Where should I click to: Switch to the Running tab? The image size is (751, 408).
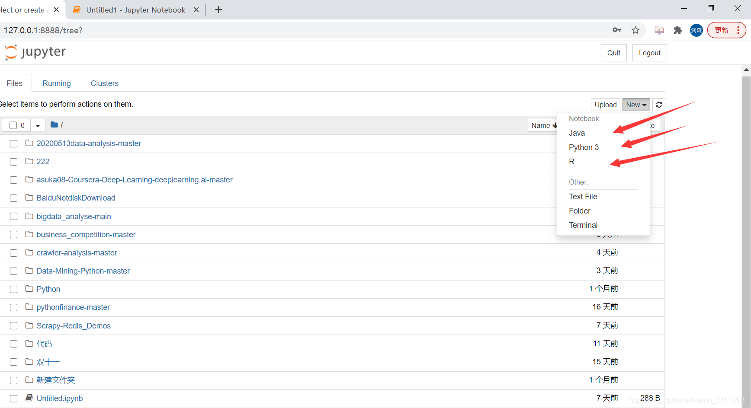[57, 83]
